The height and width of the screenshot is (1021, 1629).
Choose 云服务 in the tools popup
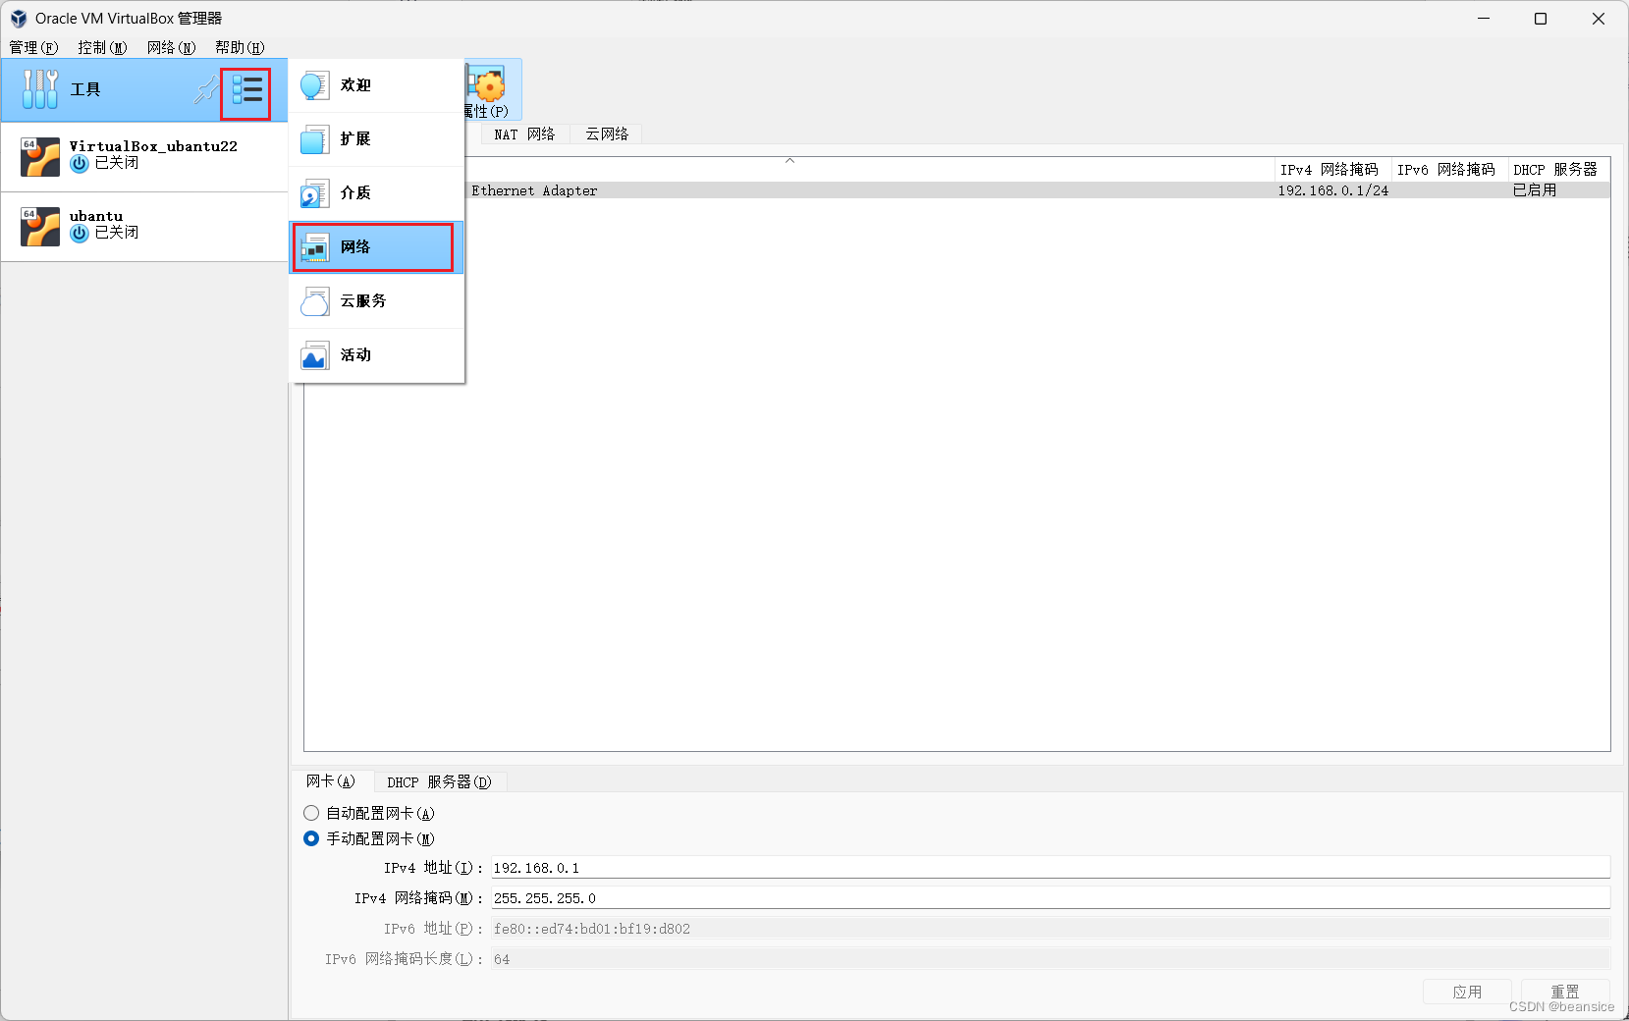coord(376,301)
